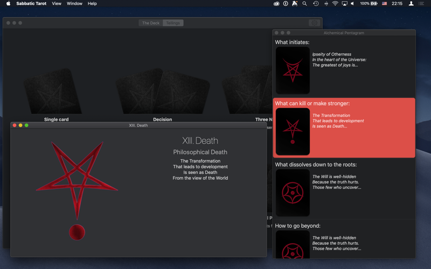The width and height of the screenshot is (431, 269).
Task: Click the What initiates card thumbnail
Action: point(293,70)
